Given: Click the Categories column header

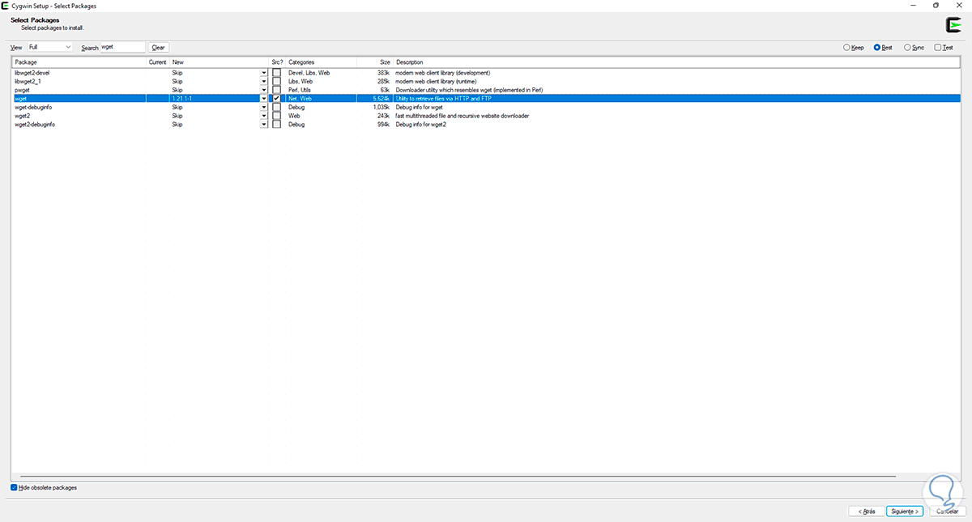Looking at the screenshot, I should (x=321, y=62).
